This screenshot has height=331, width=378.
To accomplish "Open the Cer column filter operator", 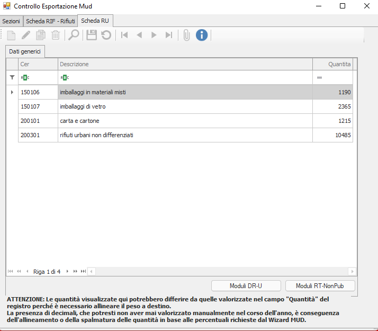I will 25,77.
